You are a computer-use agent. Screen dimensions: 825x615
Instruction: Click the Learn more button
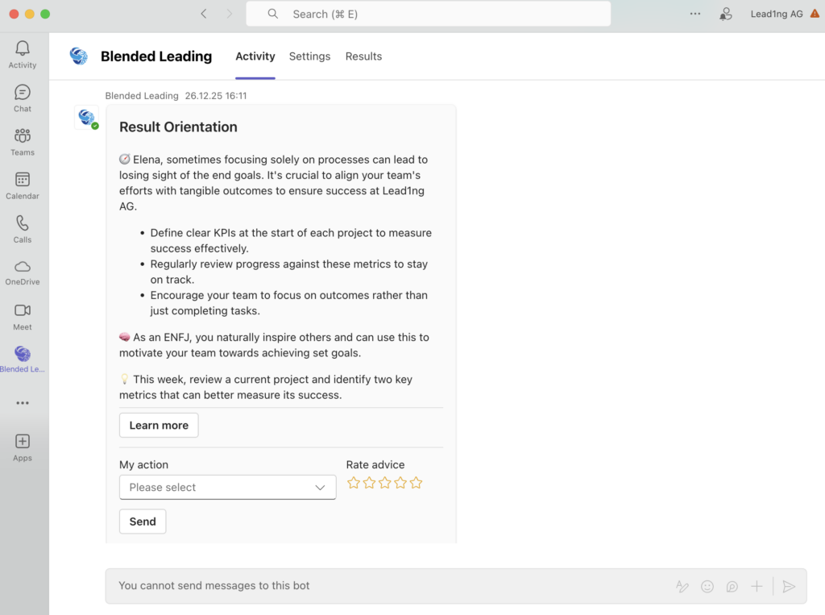coord(159,426)
